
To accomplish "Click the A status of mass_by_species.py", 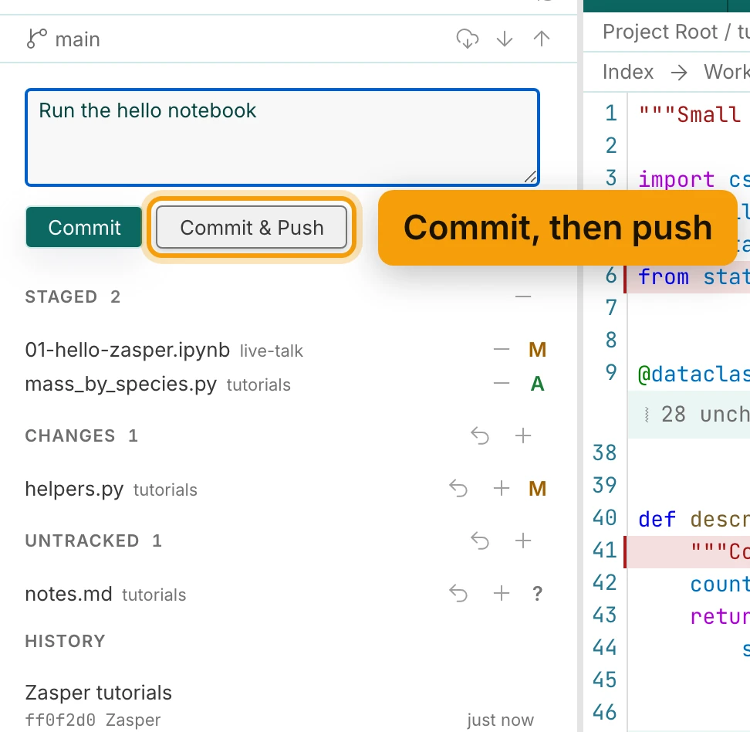I will [x=537, y=384].
